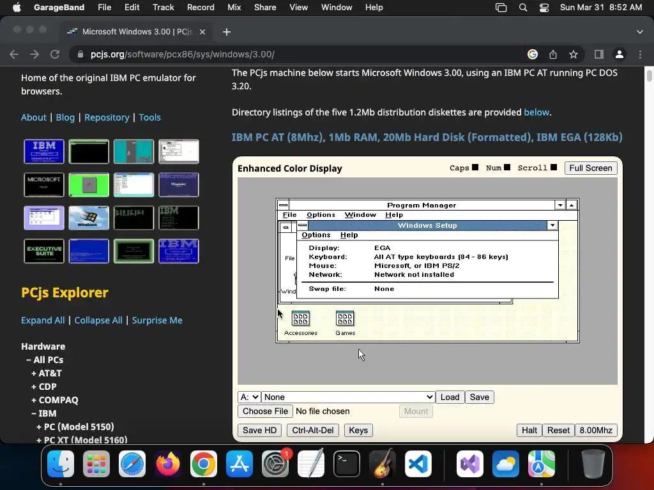Image resolution: width=654 pixels, height=490 pixels.
Task: Click the Ctrl-Alt-Del button
Action: click(x=313, y=431)
